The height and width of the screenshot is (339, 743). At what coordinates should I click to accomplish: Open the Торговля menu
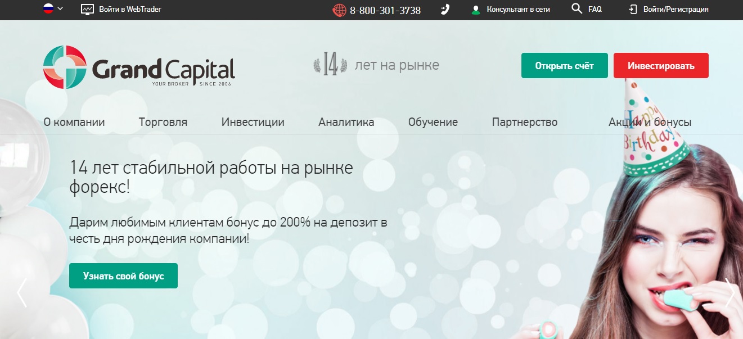(x=163, y=122)
